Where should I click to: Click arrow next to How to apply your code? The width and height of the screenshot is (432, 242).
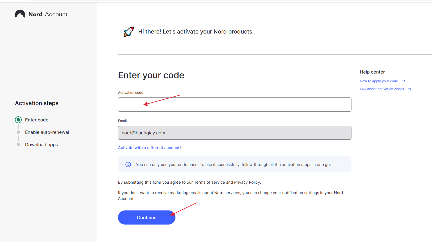coord(404,81)
